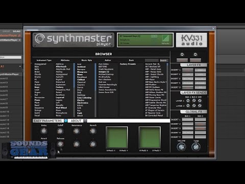
Task: Open Layer FX Insert 1 left slot
Action: point(188,70)
